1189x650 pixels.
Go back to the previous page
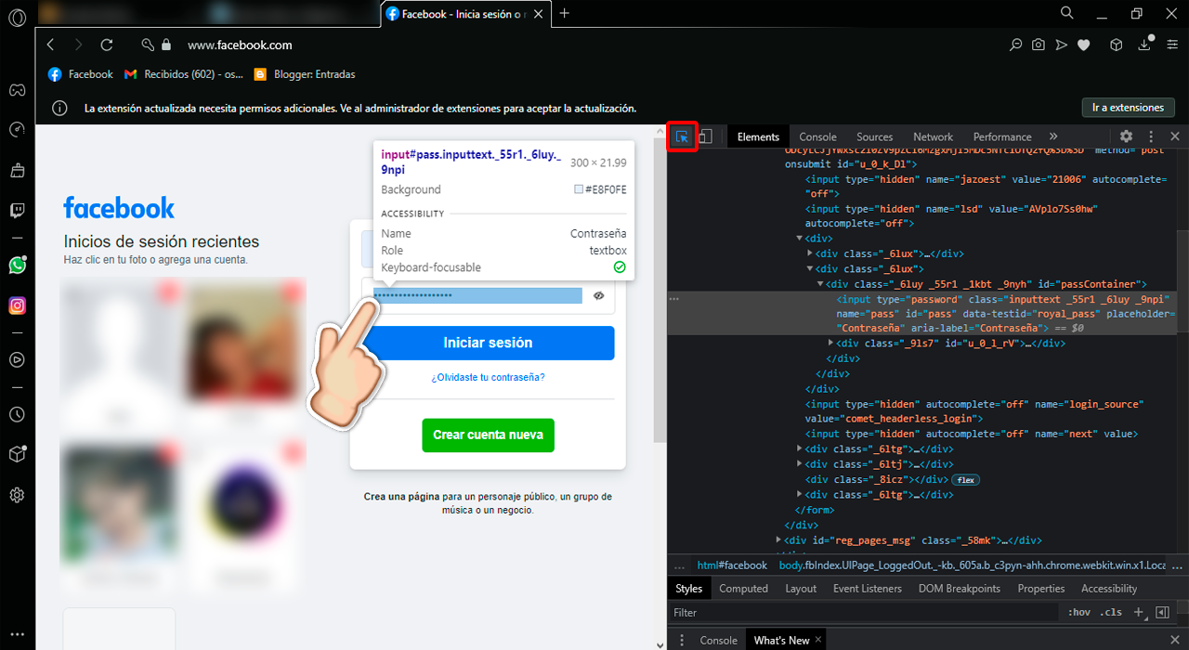point(51,45)
